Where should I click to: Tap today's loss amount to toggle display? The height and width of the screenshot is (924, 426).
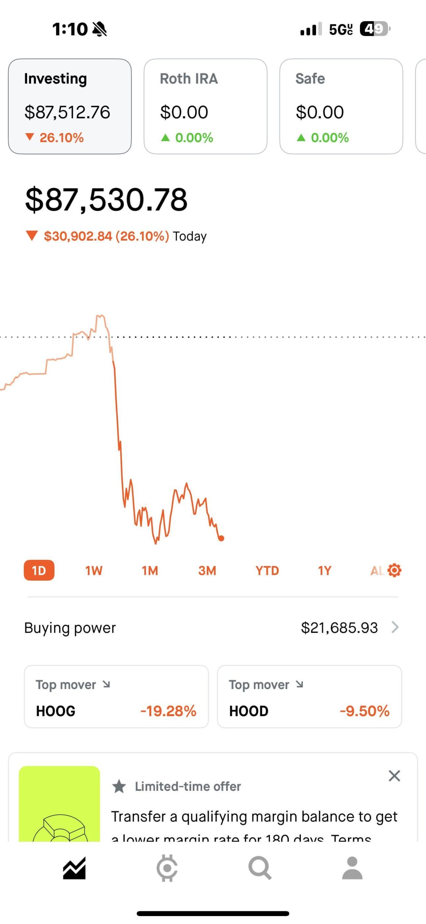click(x=106, y=236)
